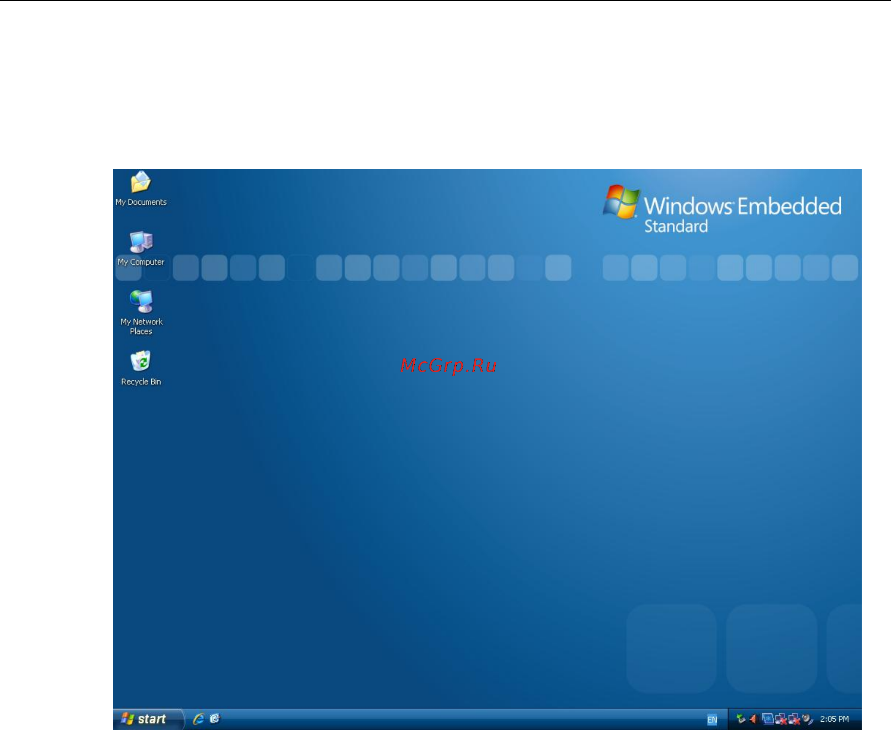The image size is (891, 730).
Task: Click the grey audio manager tray icon
Action: point(807,719)
